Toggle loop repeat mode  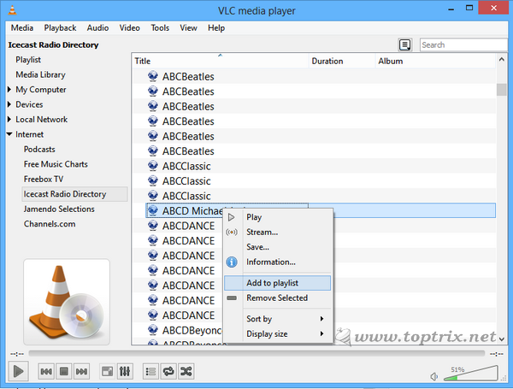pyautogui.click(x=168, y=371)
